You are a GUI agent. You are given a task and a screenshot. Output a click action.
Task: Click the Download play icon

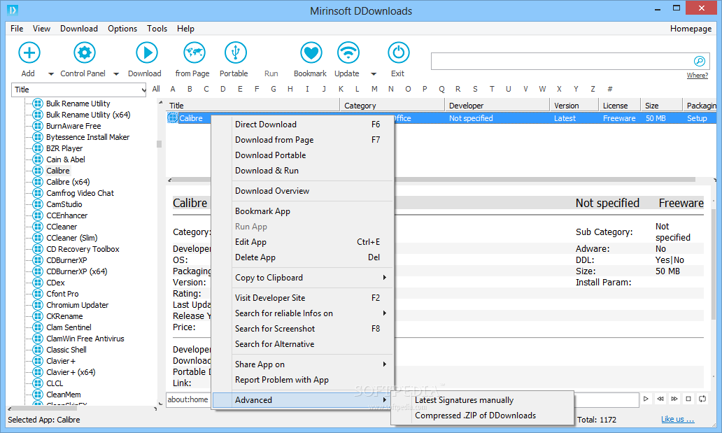[x=147, y=53]
